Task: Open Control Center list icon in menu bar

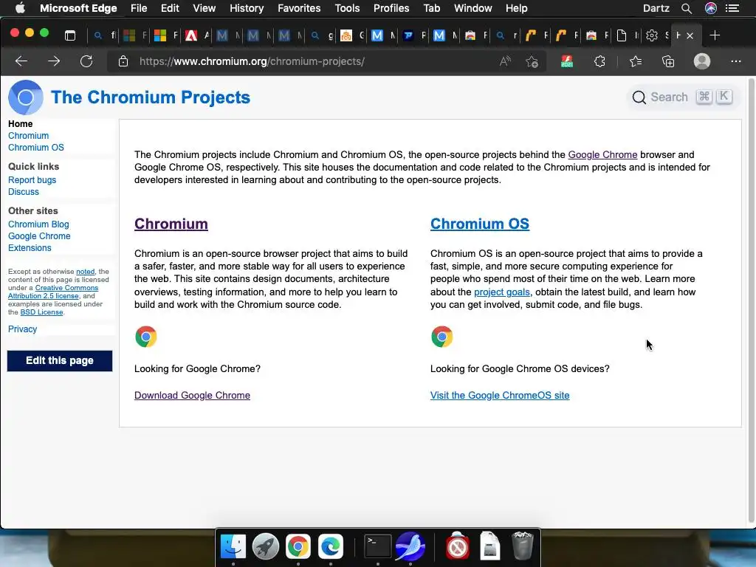Action: 732,8
